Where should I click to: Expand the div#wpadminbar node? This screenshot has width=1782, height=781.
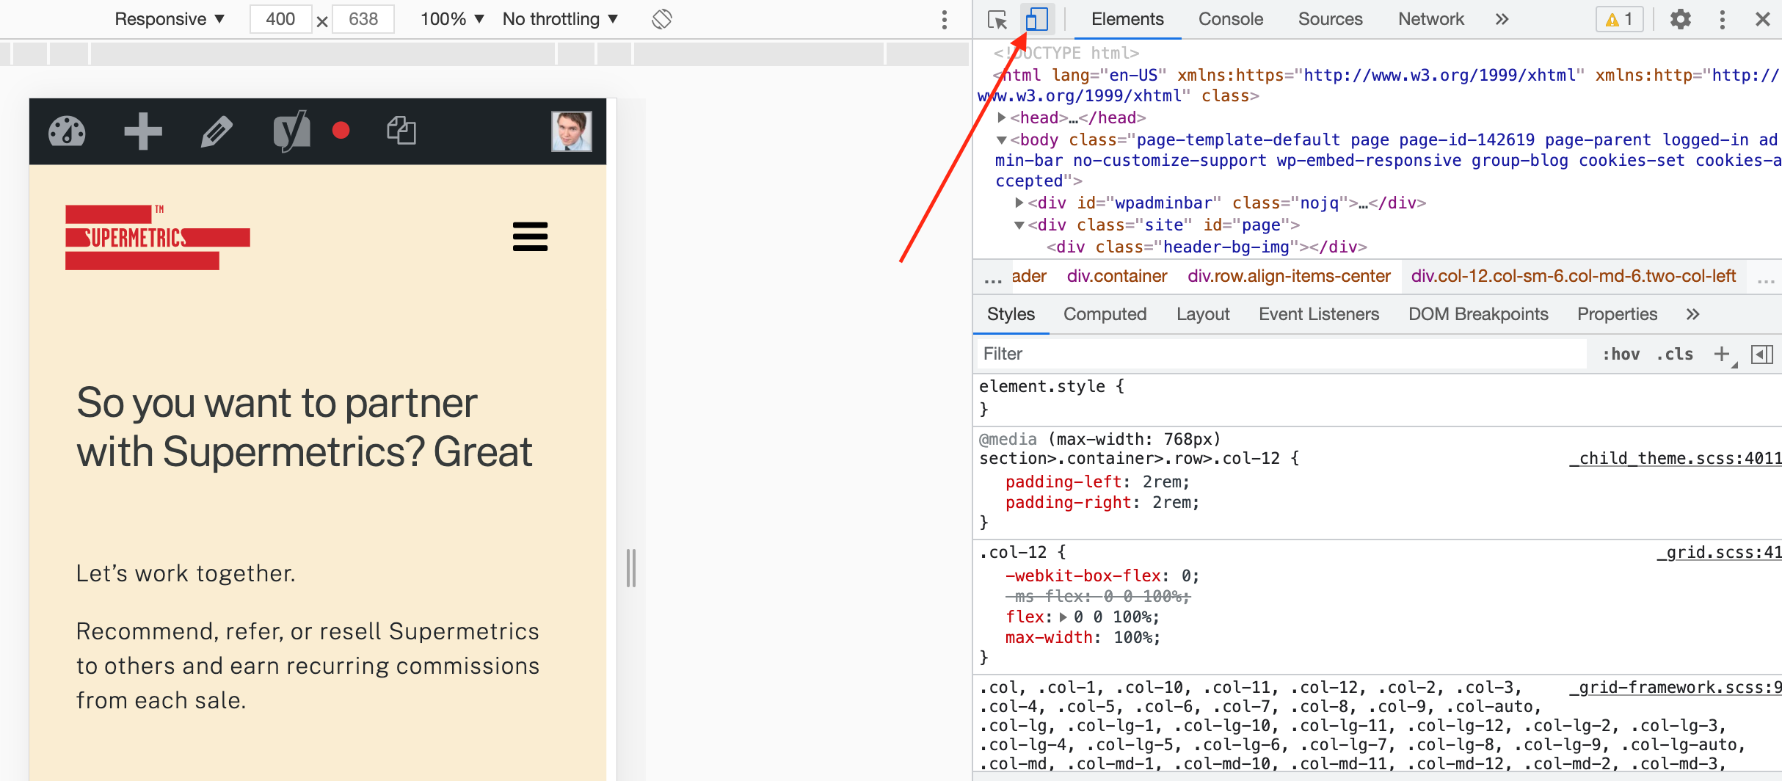coord(1019,203)
